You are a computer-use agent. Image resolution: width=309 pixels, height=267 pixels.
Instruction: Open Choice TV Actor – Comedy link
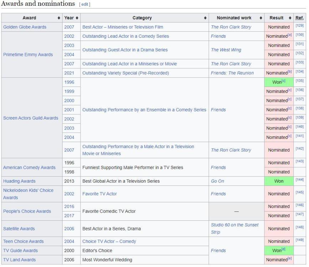coord(109,241)
